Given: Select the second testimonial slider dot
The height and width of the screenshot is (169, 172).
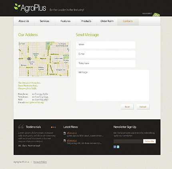Looking at the screenshot, I should [x=54, y=127].
